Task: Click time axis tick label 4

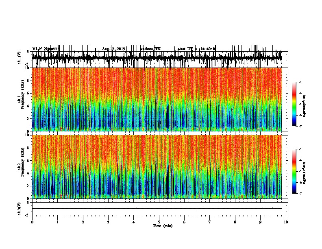Action: (x=134, y=222)
